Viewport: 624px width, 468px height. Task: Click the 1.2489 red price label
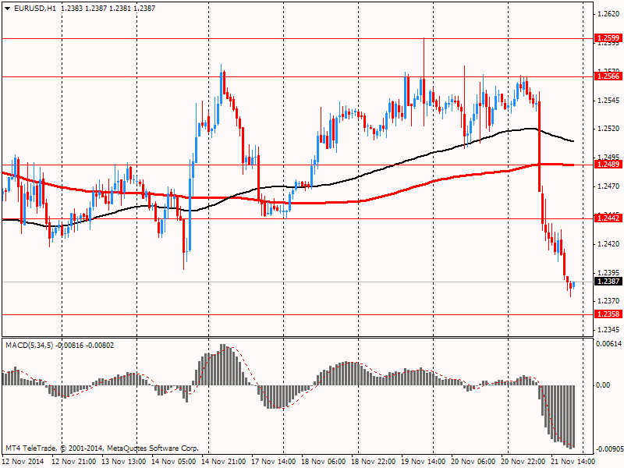pos(608,165)
